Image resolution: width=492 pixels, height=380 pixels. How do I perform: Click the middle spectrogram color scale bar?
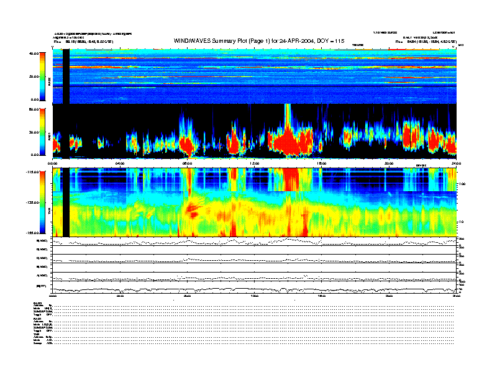(x=43, y=132)
